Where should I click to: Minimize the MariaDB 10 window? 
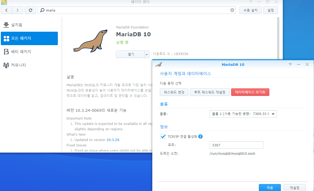pyautogui.click(x=299, y=64)
